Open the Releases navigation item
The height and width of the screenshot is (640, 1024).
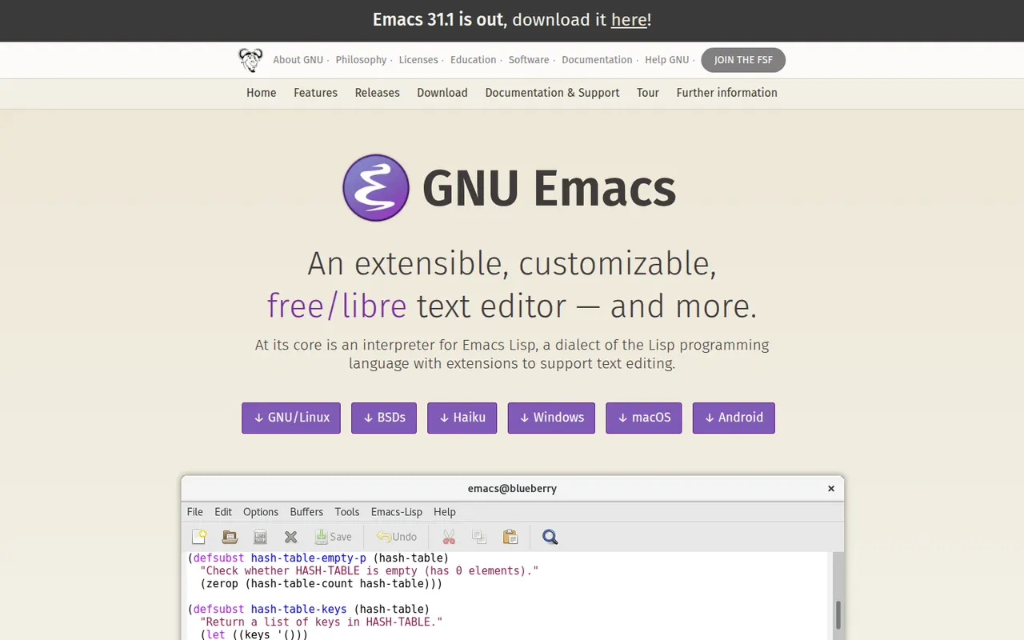pyautogui.click(x=377, y=93)
